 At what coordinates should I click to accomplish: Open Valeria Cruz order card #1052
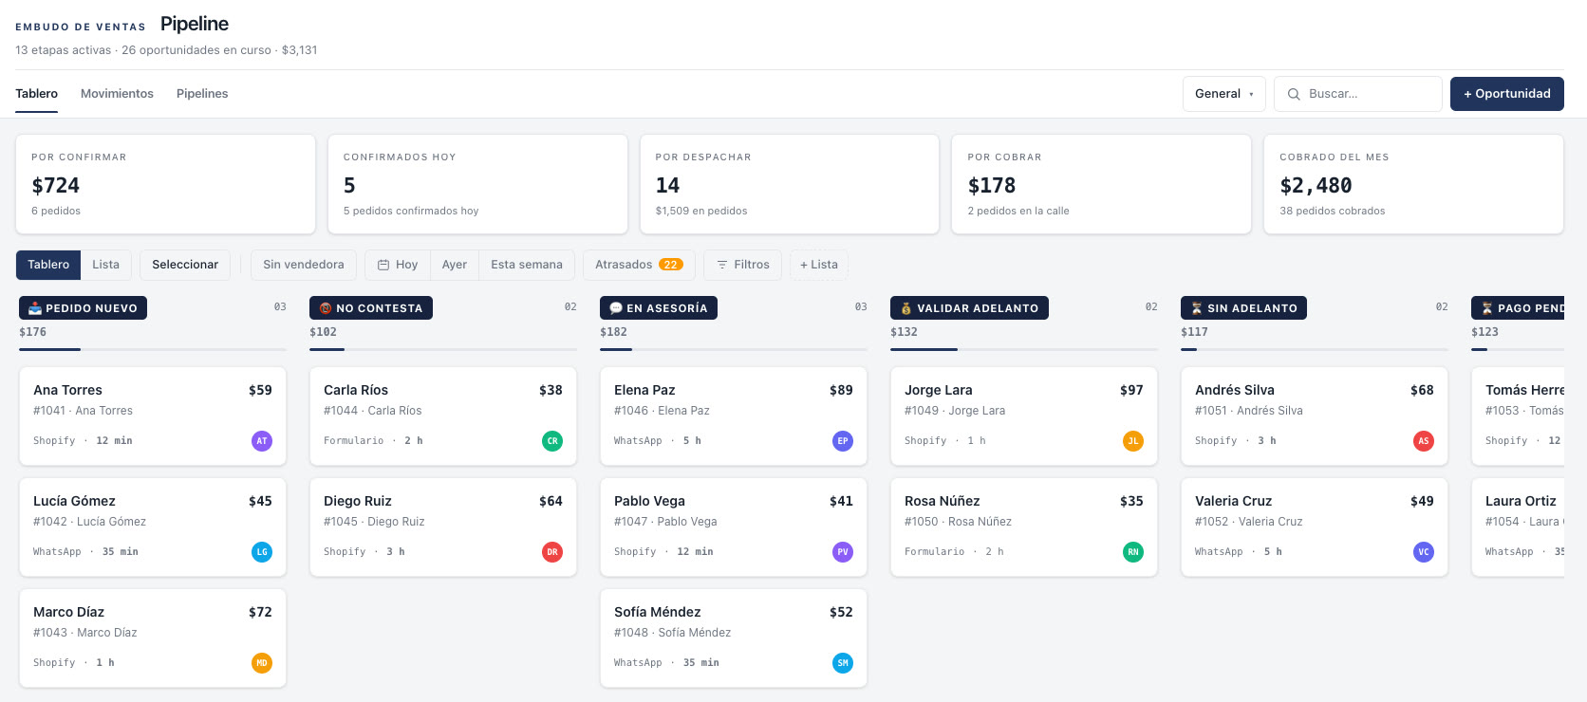(1315, 527)
